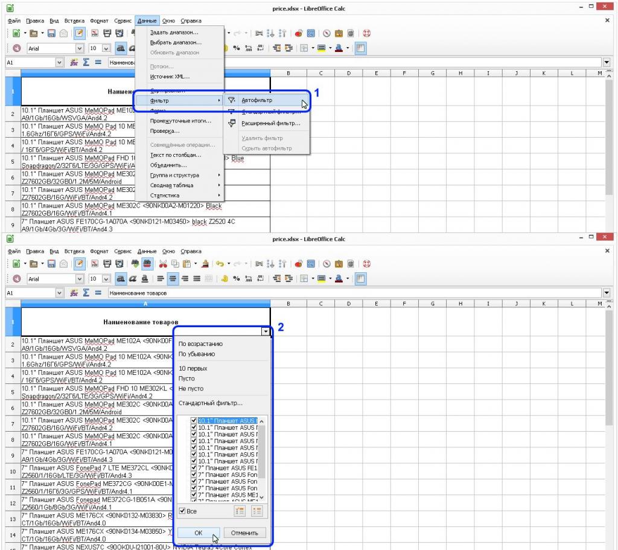Click Export as PDF icon in bottom window
618x550 pixels.
[x=95, y=264]
